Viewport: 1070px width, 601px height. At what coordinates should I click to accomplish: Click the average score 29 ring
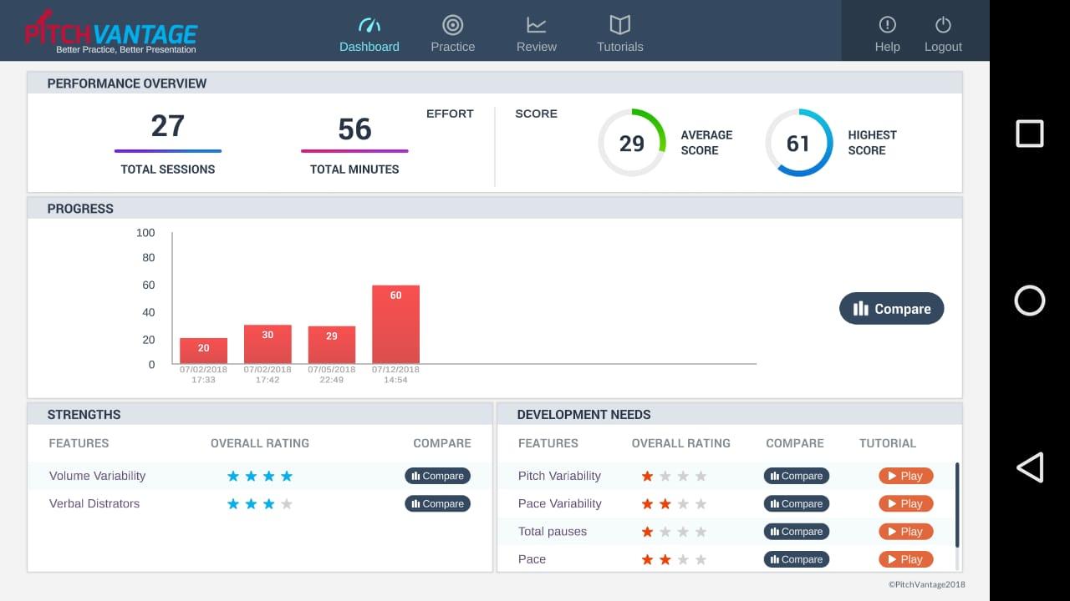pos(632,143)
